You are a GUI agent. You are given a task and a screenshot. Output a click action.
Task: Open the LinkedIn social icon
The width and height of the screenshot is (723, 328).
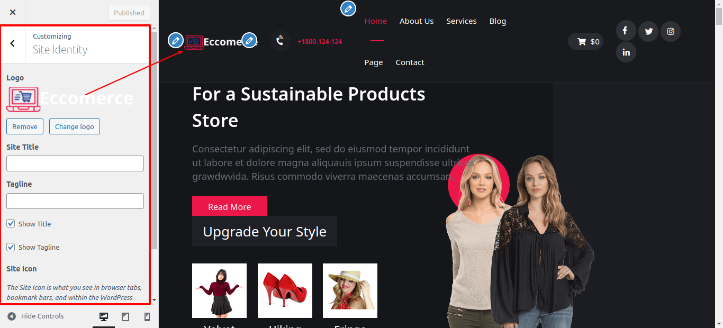(x=626, y=52)
